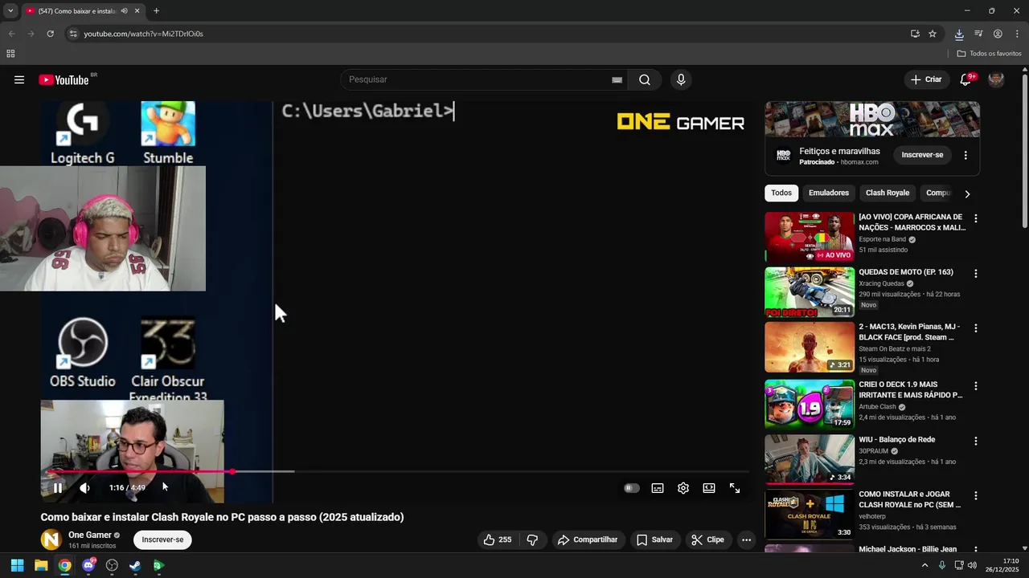Open the YouTube guide hamburger menu
The width and height of the screenshot is (1029, 578).
pos(19,79)
